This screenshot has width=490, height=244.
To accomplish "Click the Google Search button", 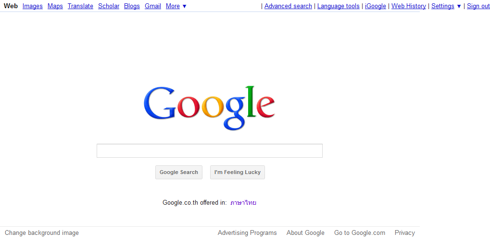I will pos(179,172).
